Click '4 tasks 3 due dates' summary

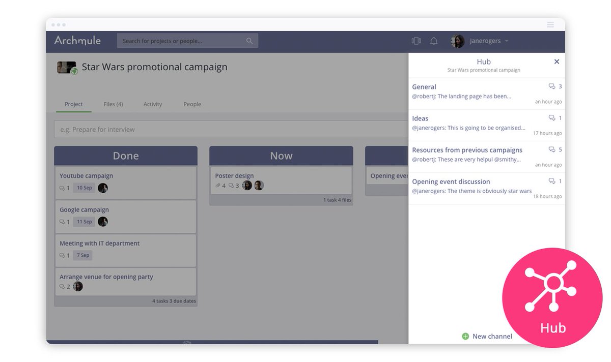[174, 301]
